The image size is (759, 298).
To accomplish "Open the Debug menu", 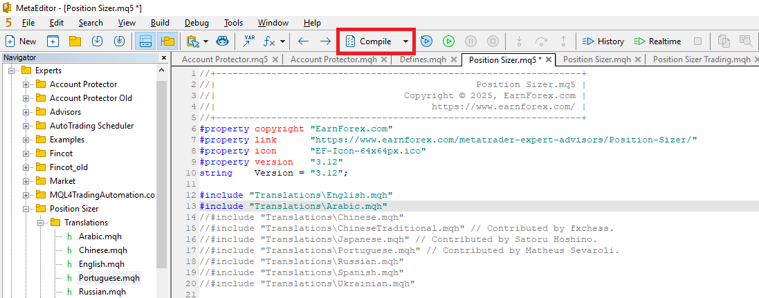I will click(196, 23).
